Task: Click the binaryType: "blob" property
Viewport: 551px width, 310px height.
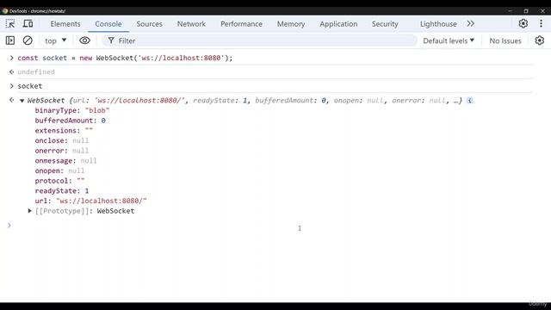Action: point(72,110)
